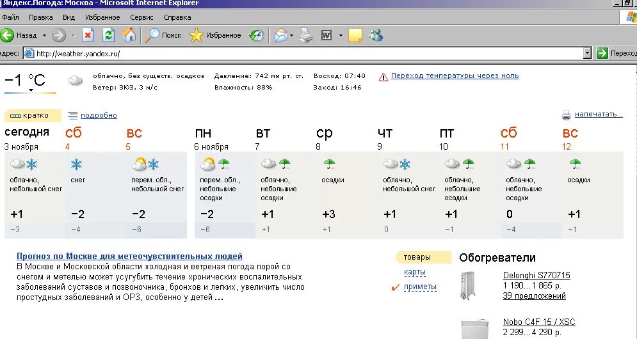Viewport: 637px width, 339px height.
Task: Click the sun-cloud-snow icon for вс 5
Action: click(145, 164)
